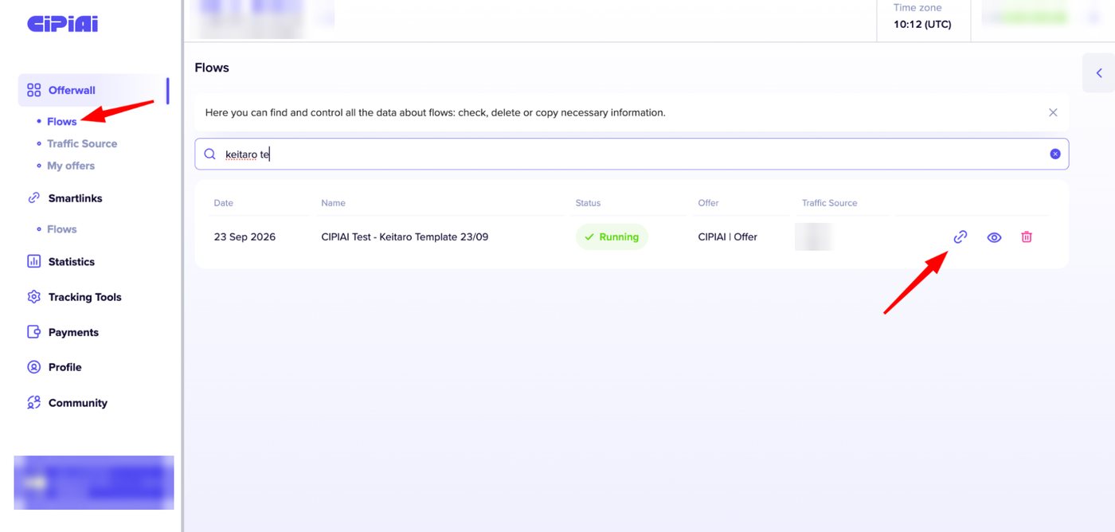This screenshot has height=532, width=1115.
Task: Click the Traffic Source column header
Action: pyautogui.click(x=829, y=203)
